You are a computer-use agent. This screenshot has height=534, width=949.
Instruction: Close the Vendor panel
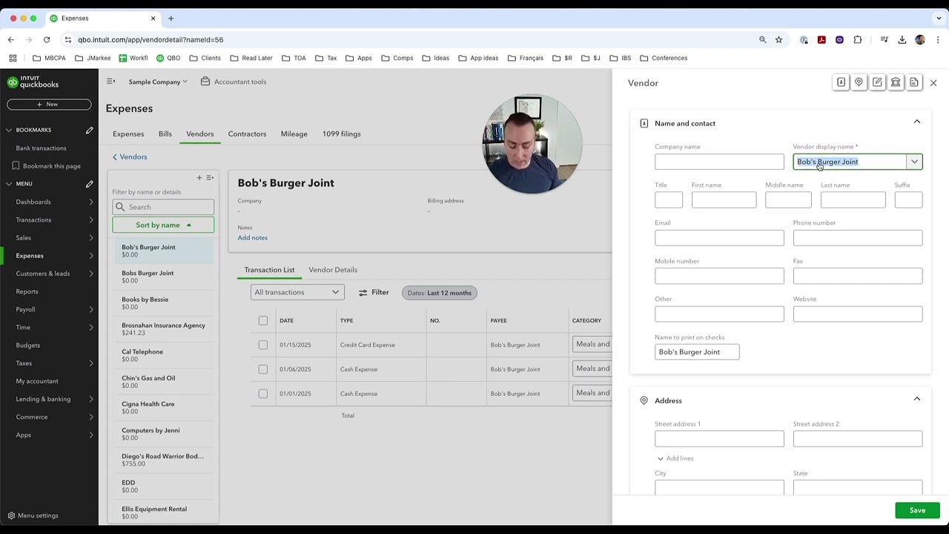(x=933, y=83)
